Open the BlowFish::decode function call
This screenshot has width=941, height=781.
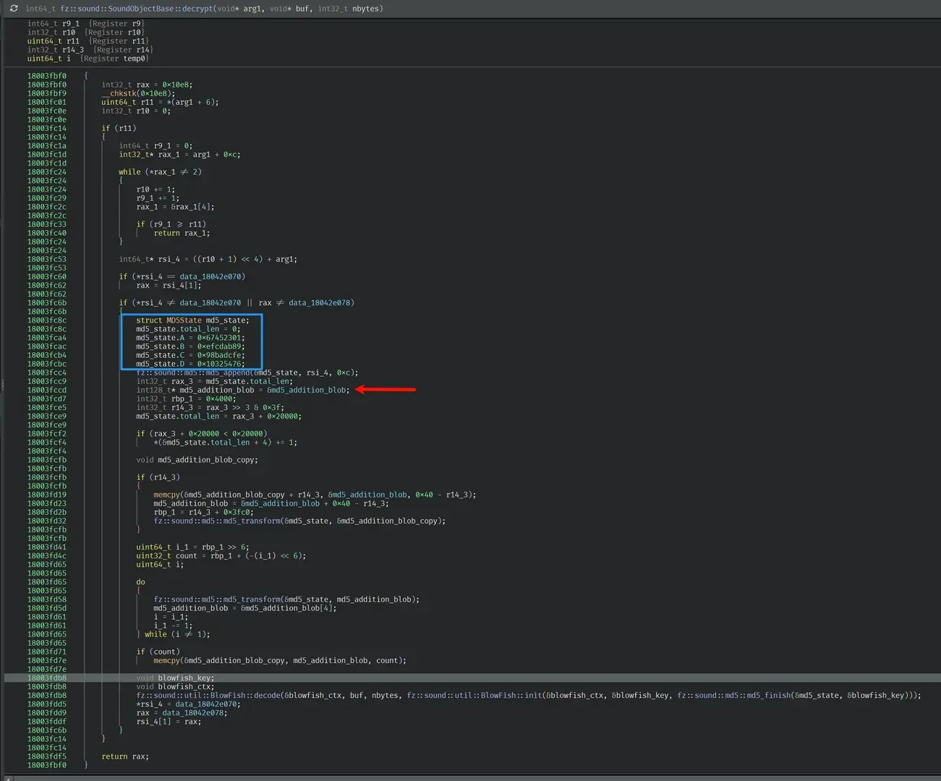[208, 696]
